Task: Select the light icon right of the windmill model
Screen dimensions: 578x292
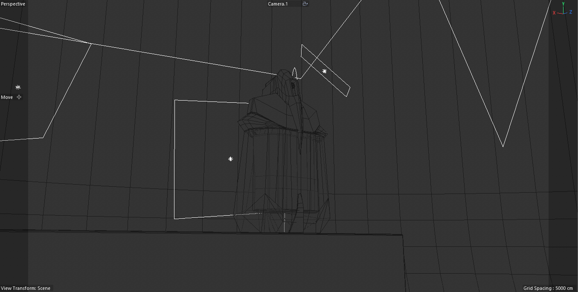Action: click(x=324, y=71)
